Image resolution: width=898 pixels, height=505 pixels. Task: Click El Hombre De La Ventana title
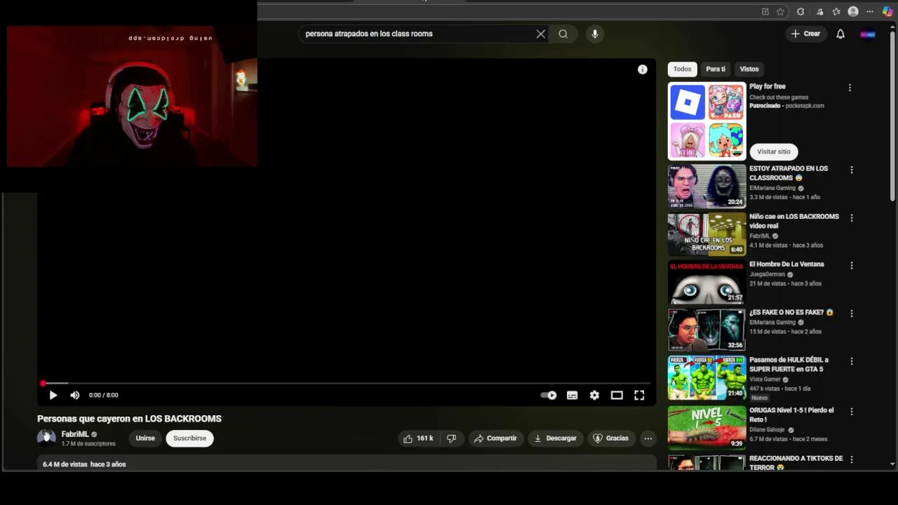[786, 264]
